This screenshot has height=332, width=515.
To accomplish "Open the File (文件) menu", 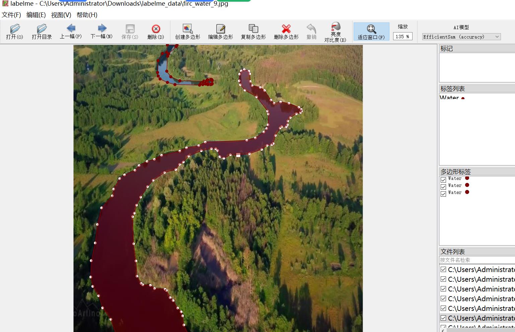I will pyautogui.click(x=11, y=15).
